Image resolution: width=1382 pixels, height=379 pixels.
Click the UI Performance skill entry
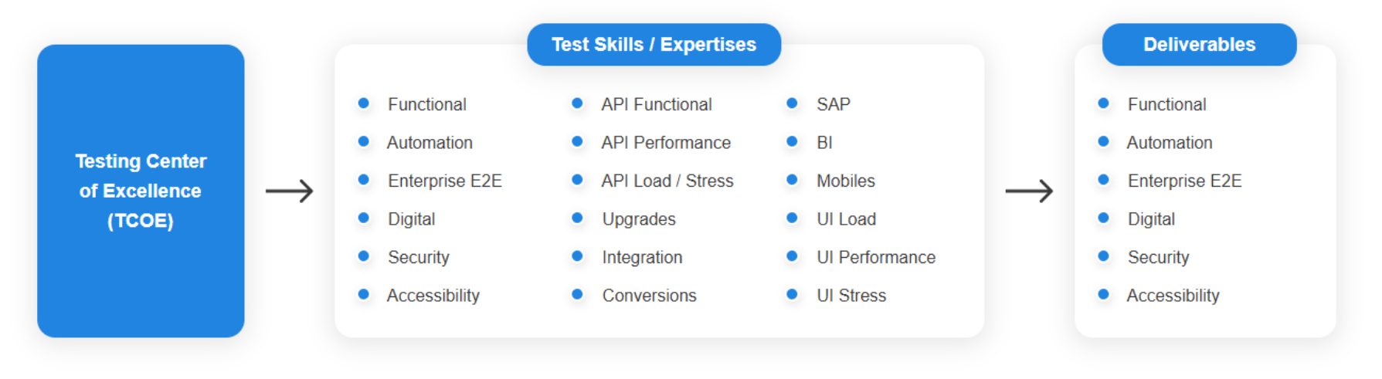pos(876,258)
